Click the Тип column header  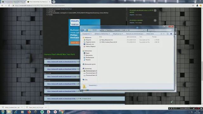click(141, 37)
